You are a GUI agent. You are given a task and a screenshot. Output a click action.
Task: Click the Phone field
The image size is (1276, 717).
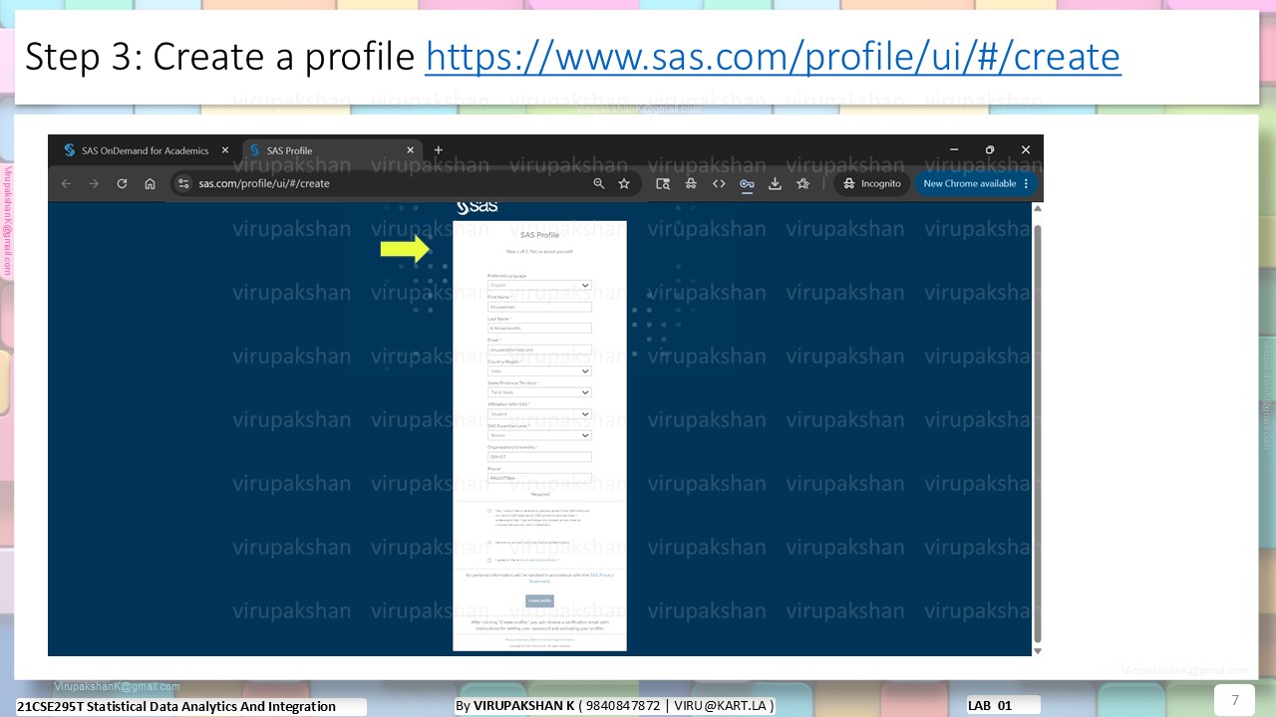[x=539, y=478]
